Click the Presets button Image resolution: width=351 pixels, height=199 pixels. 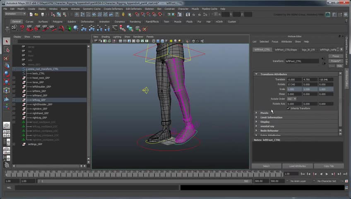pyautogui.click(x=335, y=61)
